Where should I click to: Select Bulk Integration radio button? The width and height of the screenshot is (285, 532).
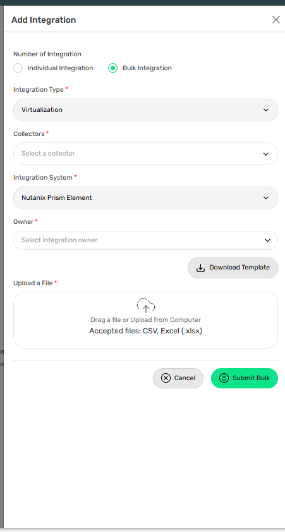point(112,68)
